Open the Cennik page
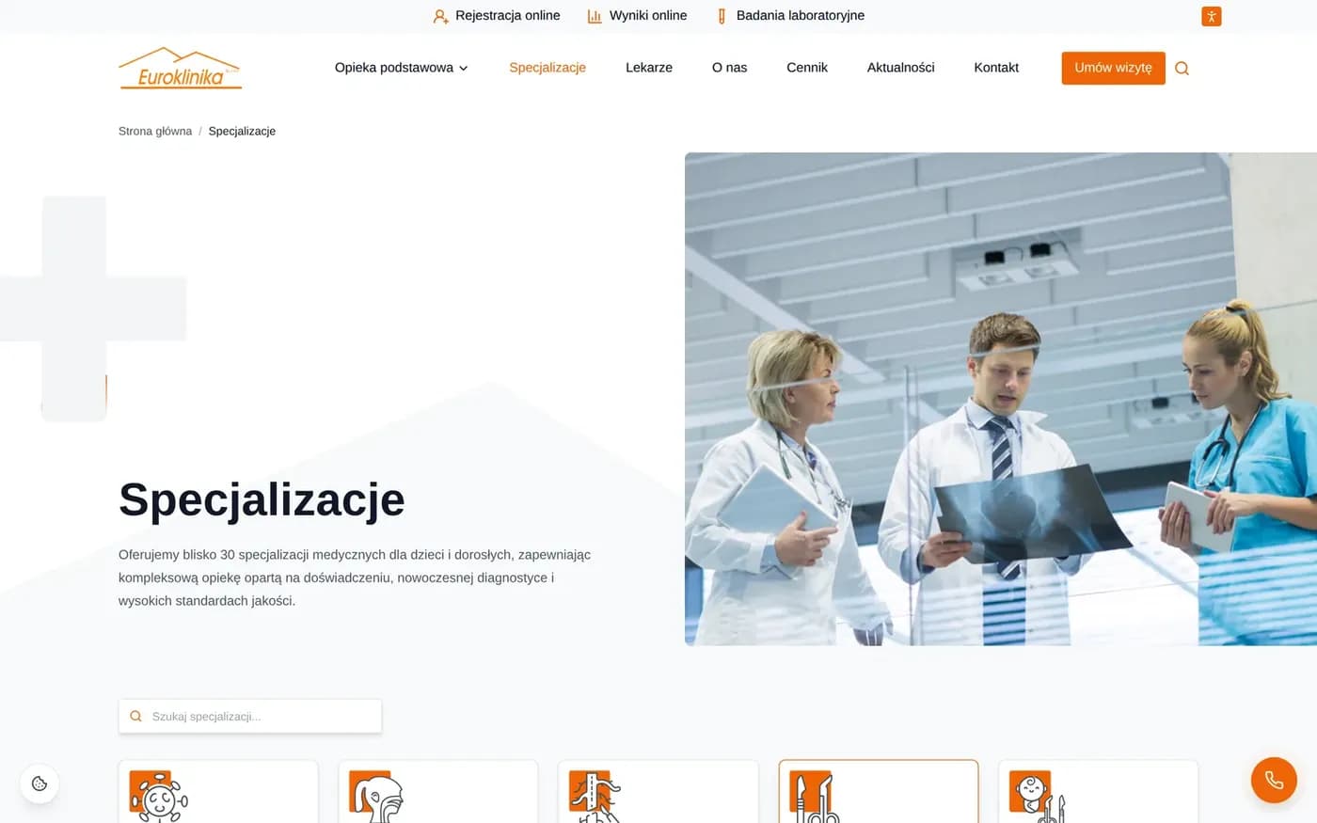 click(x=807, y=68)
